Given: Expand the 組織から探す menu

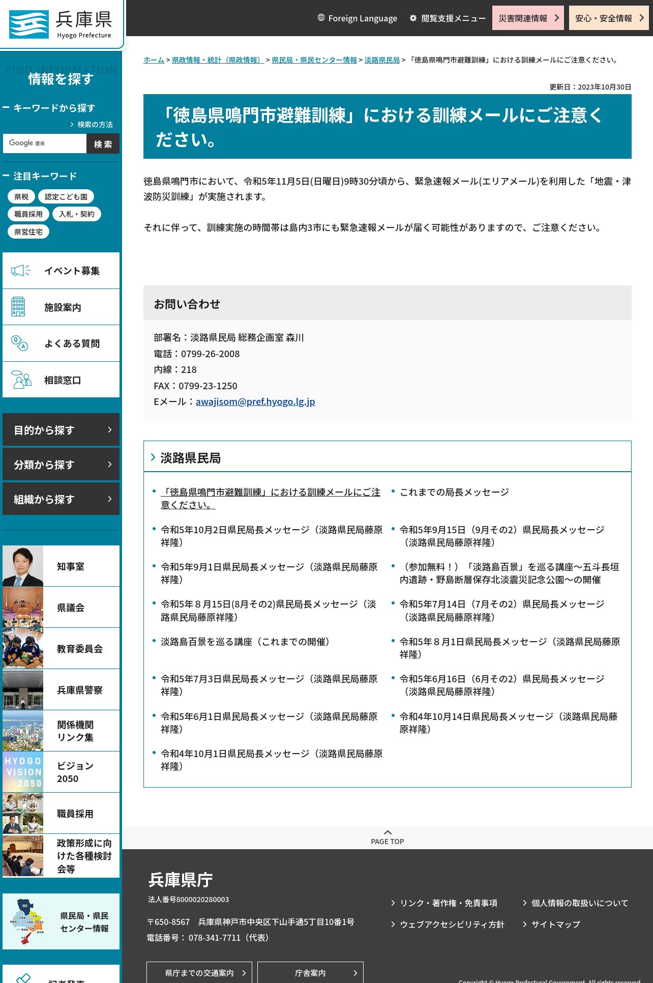Looking at the screenshot, I should point(61,499).
